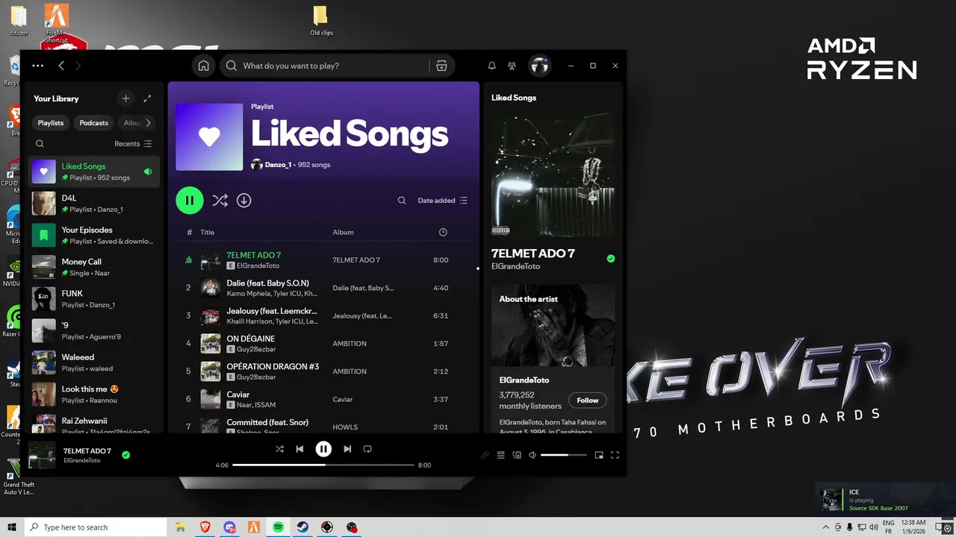Open the Spotify Home page icon
The image size is (956, 537).
203,66
